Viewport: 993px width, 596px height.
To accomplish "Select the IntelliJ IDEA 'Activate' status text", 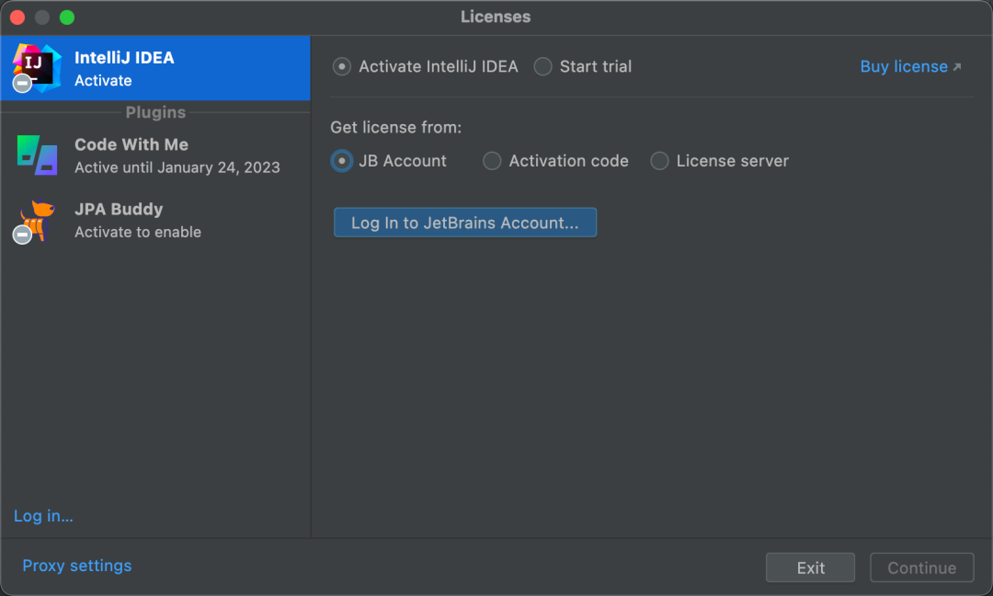I will [x=103, y=80].
